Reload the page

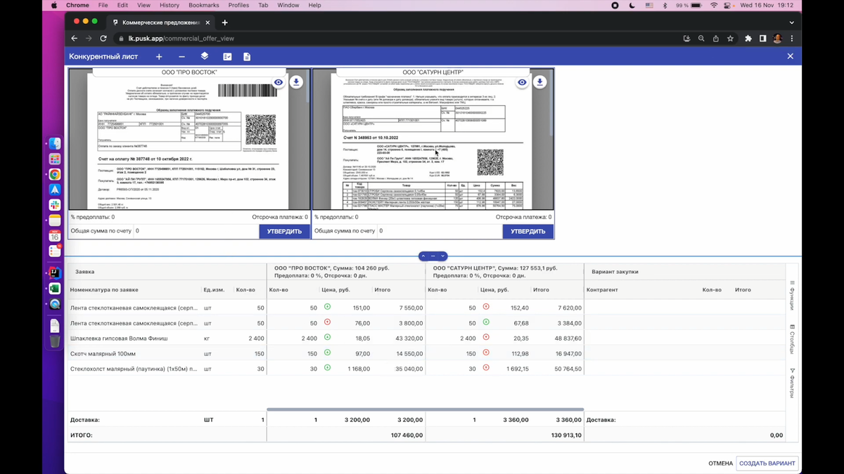[103, 39]
